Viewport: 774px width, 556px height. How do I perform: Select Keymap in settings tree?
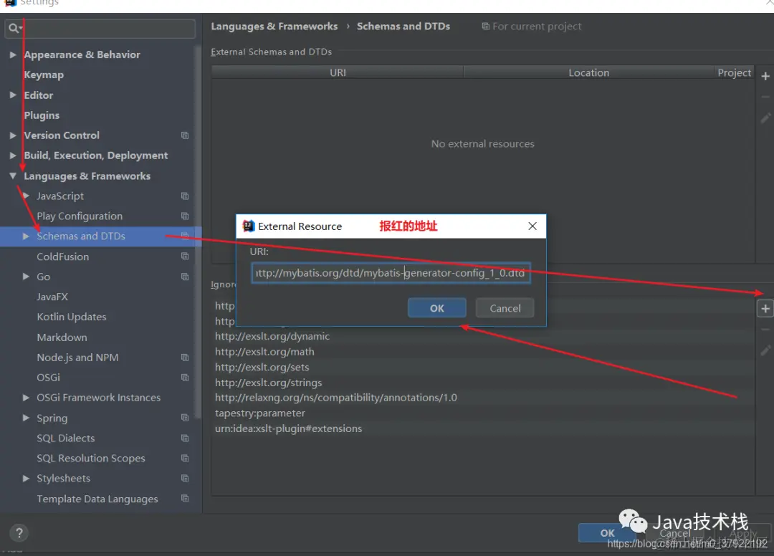(x=44, y=75)
